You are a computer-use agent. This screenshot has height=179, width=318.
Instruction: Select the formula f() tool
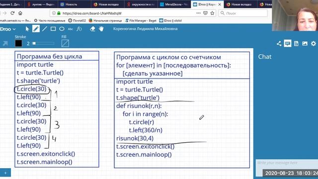(x=79, y=29)
